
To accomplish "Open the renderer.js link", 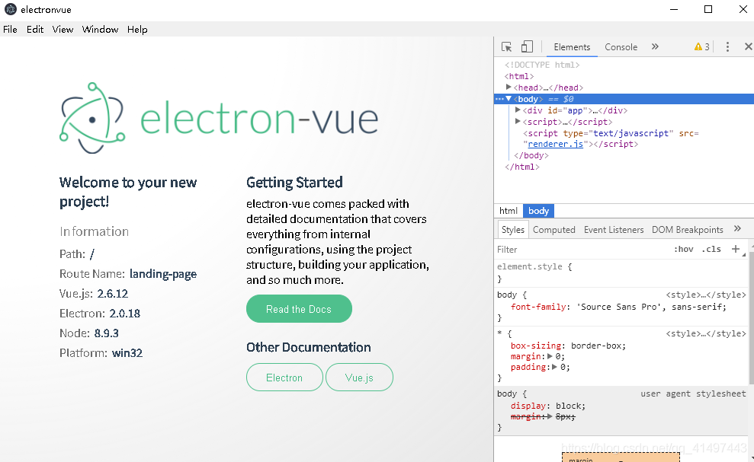I will click(x=556, y=144).
